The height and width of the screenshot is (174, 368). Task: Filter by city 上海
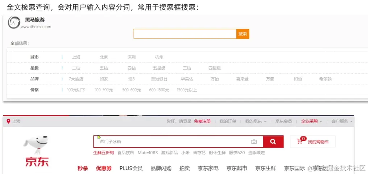[76, 57]
